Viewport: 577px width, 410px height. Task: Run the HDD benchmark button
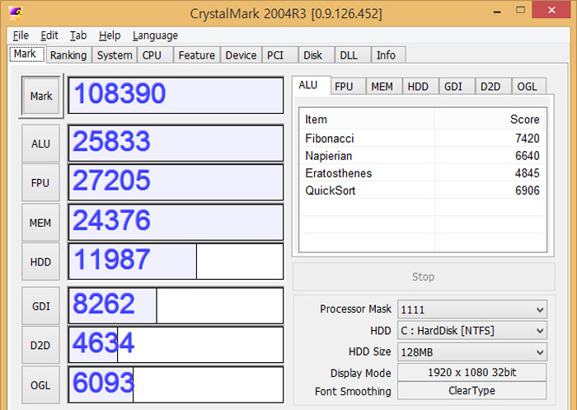point(40,262)
